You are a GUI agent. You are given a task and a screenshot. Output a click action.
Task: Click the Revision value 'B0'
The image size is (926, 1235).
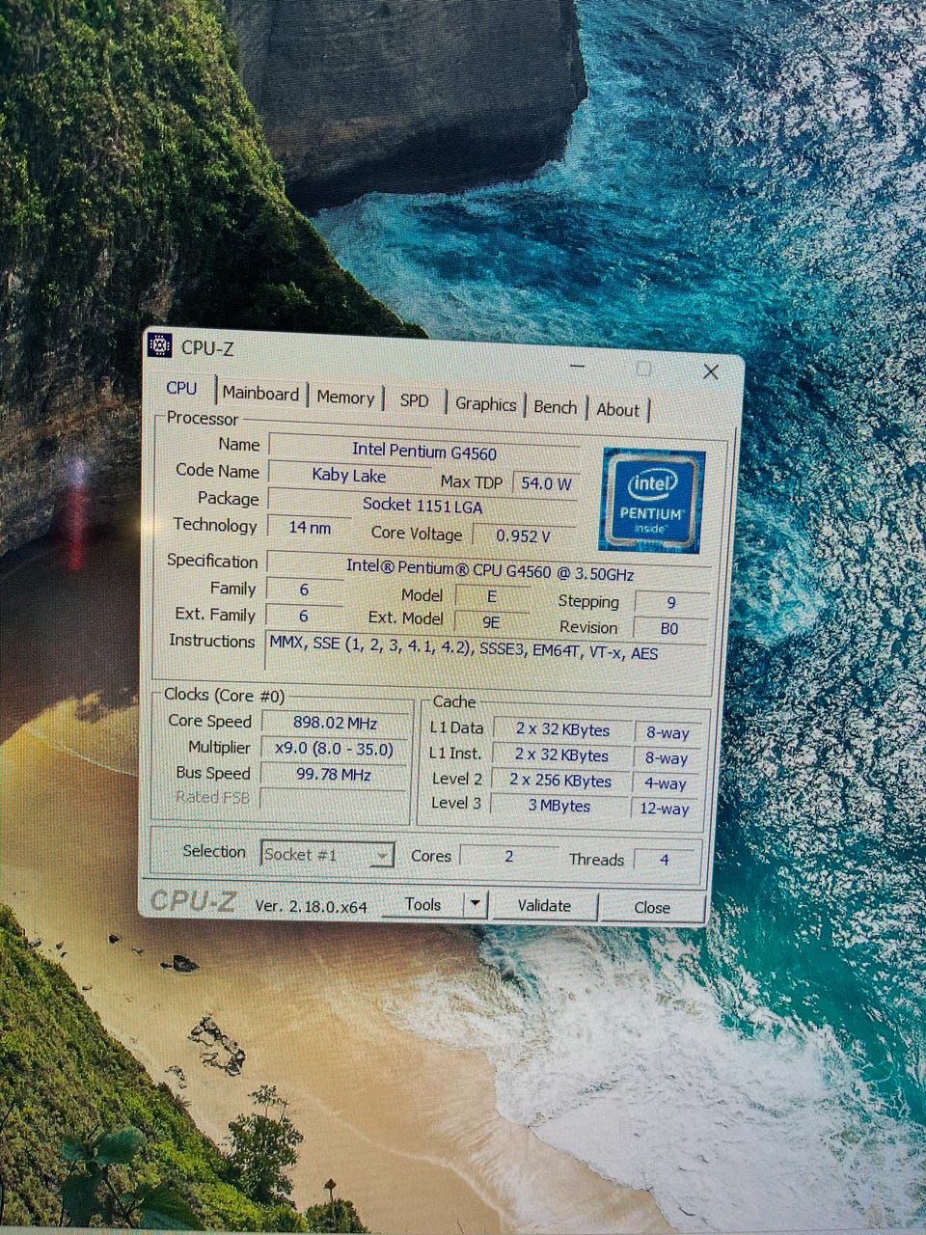(x=669, y=628)
